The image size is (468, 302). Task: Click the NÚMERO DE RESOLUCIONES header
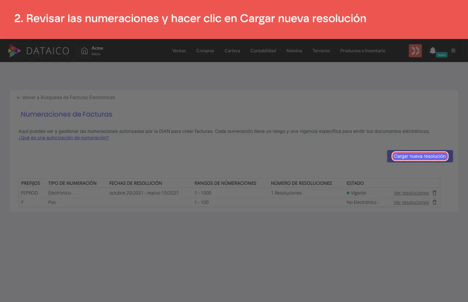coord(302,183)
